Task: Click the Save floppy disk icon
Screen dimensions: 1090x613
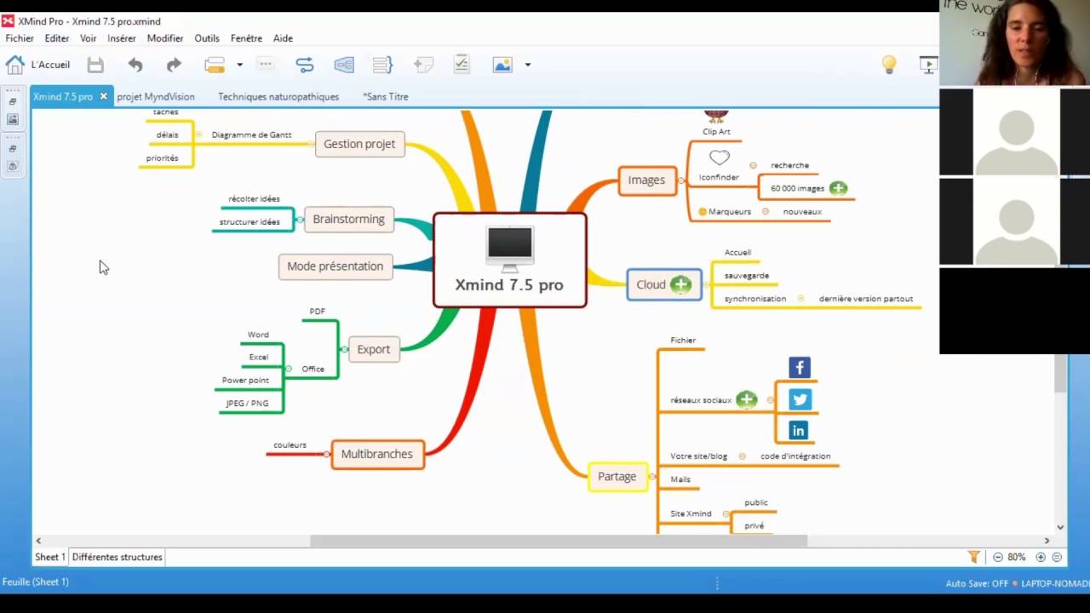Action: click(x=95, y=65)
